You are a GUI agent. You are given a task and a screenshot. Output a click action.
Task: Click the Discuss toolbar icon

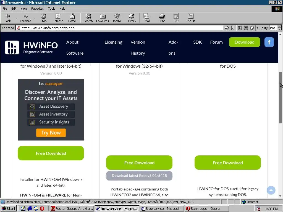pyautogui.click(x=190, y=18)
